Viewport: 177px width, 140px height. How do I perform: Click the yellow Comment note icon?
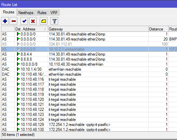pyautogui.click(x=43, y=21)
